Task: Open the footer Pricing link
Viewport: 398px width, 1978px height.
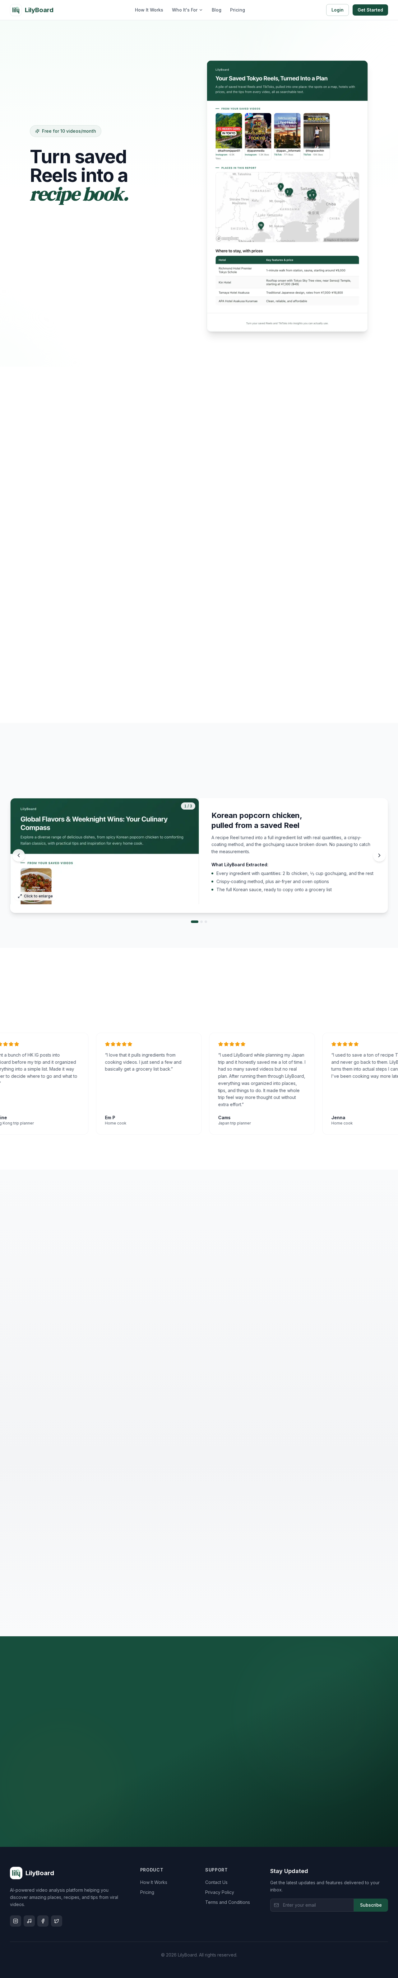Action: point(147,1892)
